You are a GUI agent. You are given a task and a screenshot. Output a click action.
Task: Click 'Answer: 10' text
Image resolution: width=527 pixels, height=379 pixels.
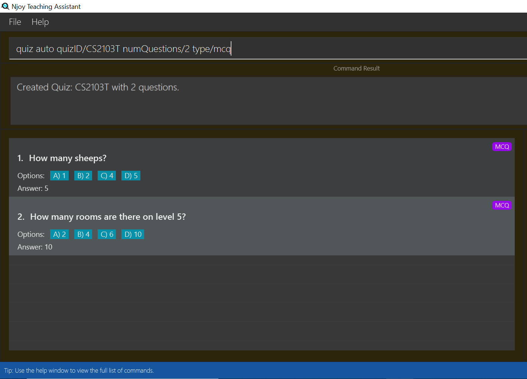point(35,247)
